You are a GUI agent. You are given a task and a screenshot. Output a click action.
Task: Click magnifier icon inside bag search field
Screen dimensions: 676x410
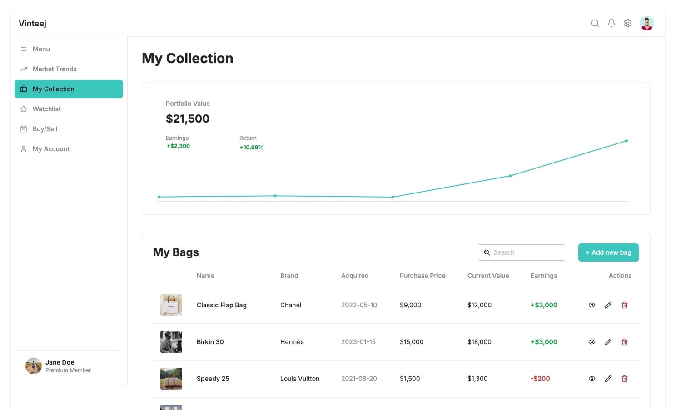pos(487,252)
